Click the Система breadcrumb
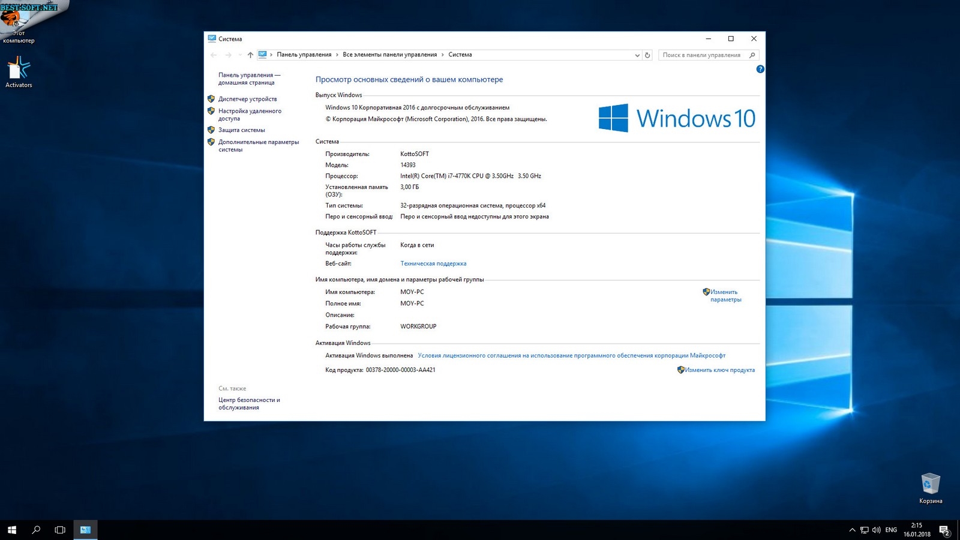The width and height of the screenshot is (960, 540). (460, 55)
